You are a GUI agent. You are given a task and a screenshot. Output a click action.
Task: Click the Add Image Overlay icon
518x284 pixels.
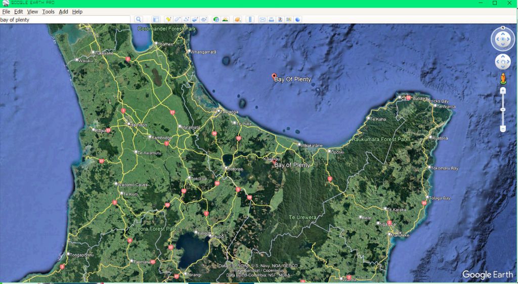pyautogui.click(x=195, y=19)
